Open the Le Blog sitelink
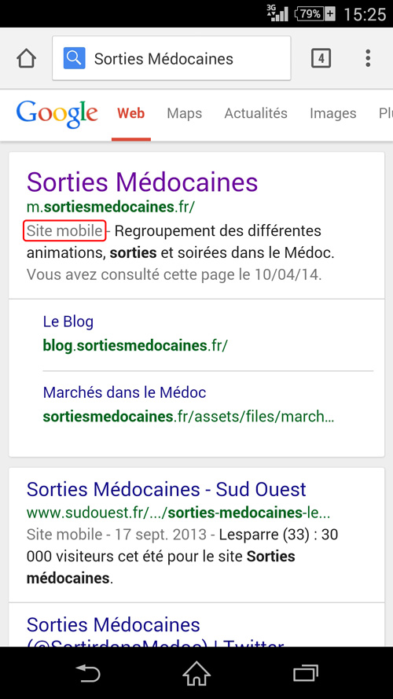 68,322
